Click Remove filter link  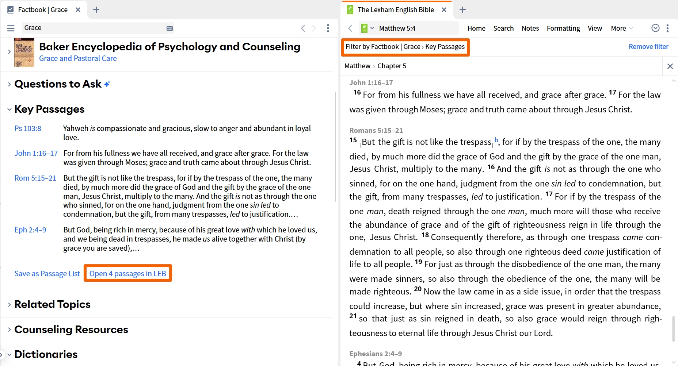[x=648, y=47]
